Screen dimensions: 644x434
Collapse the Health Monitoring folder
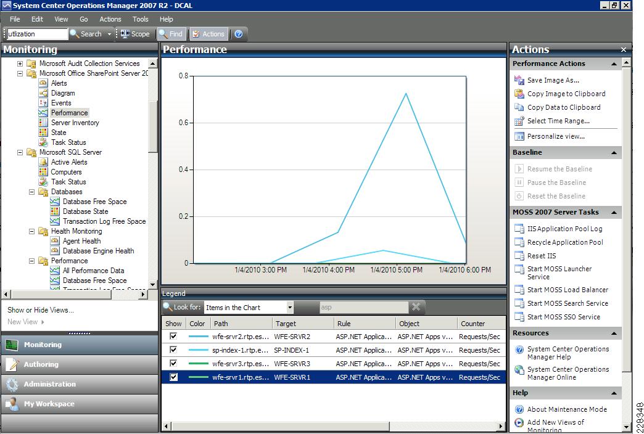(x=31, y=231)
